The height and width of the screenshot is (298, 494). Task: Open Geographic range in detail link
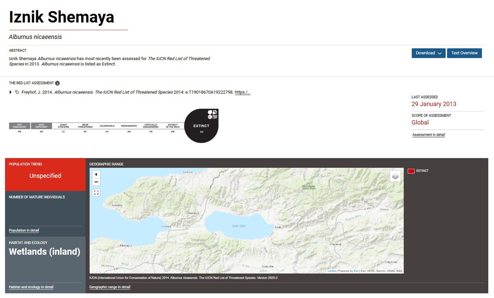[110, 287]
